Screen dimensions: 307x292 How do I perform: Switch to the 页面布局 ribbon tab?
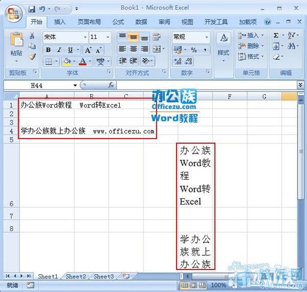pyautogui.click(x=89, y=21)
